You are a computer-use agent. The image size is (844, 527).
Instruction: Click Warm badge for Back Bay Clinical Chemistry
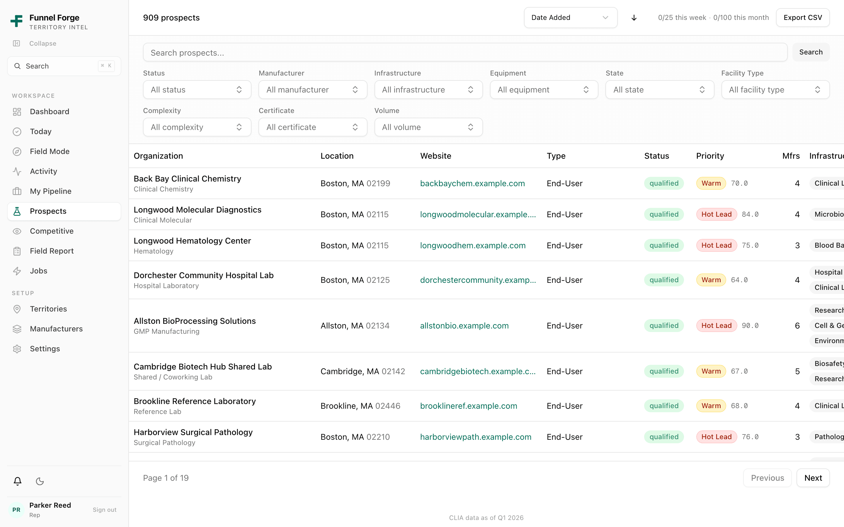tap(711, 183)
